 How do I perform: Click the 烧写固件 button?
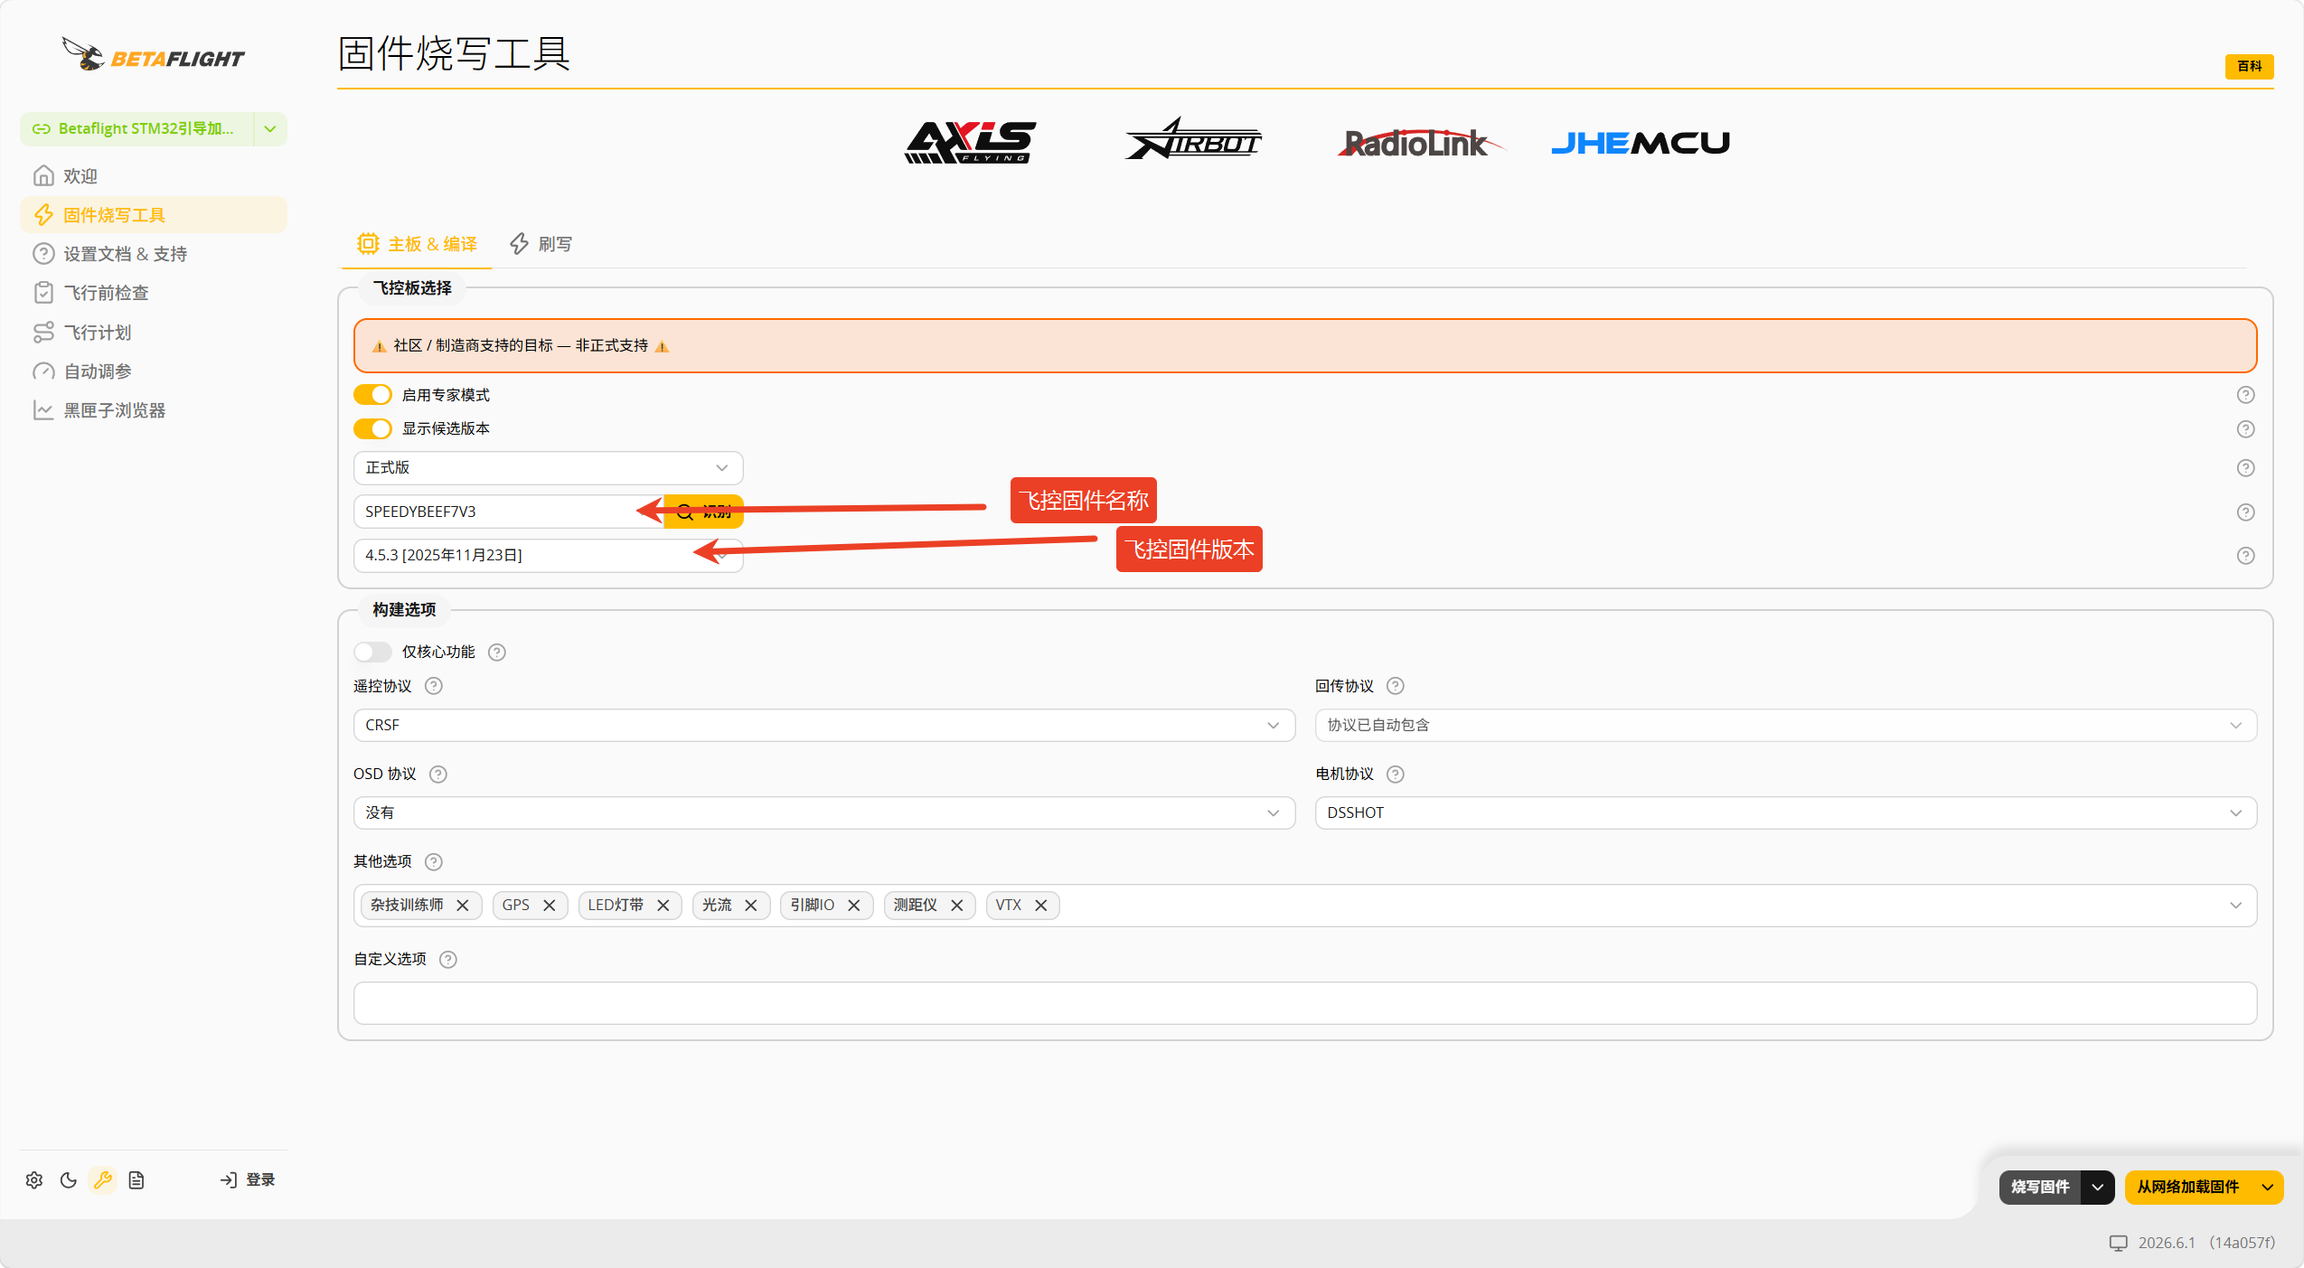click(x=2040, y=1188)
